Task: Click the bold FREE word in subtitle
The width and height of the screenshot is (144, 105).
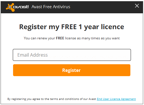Action: (x=60, y=38)
